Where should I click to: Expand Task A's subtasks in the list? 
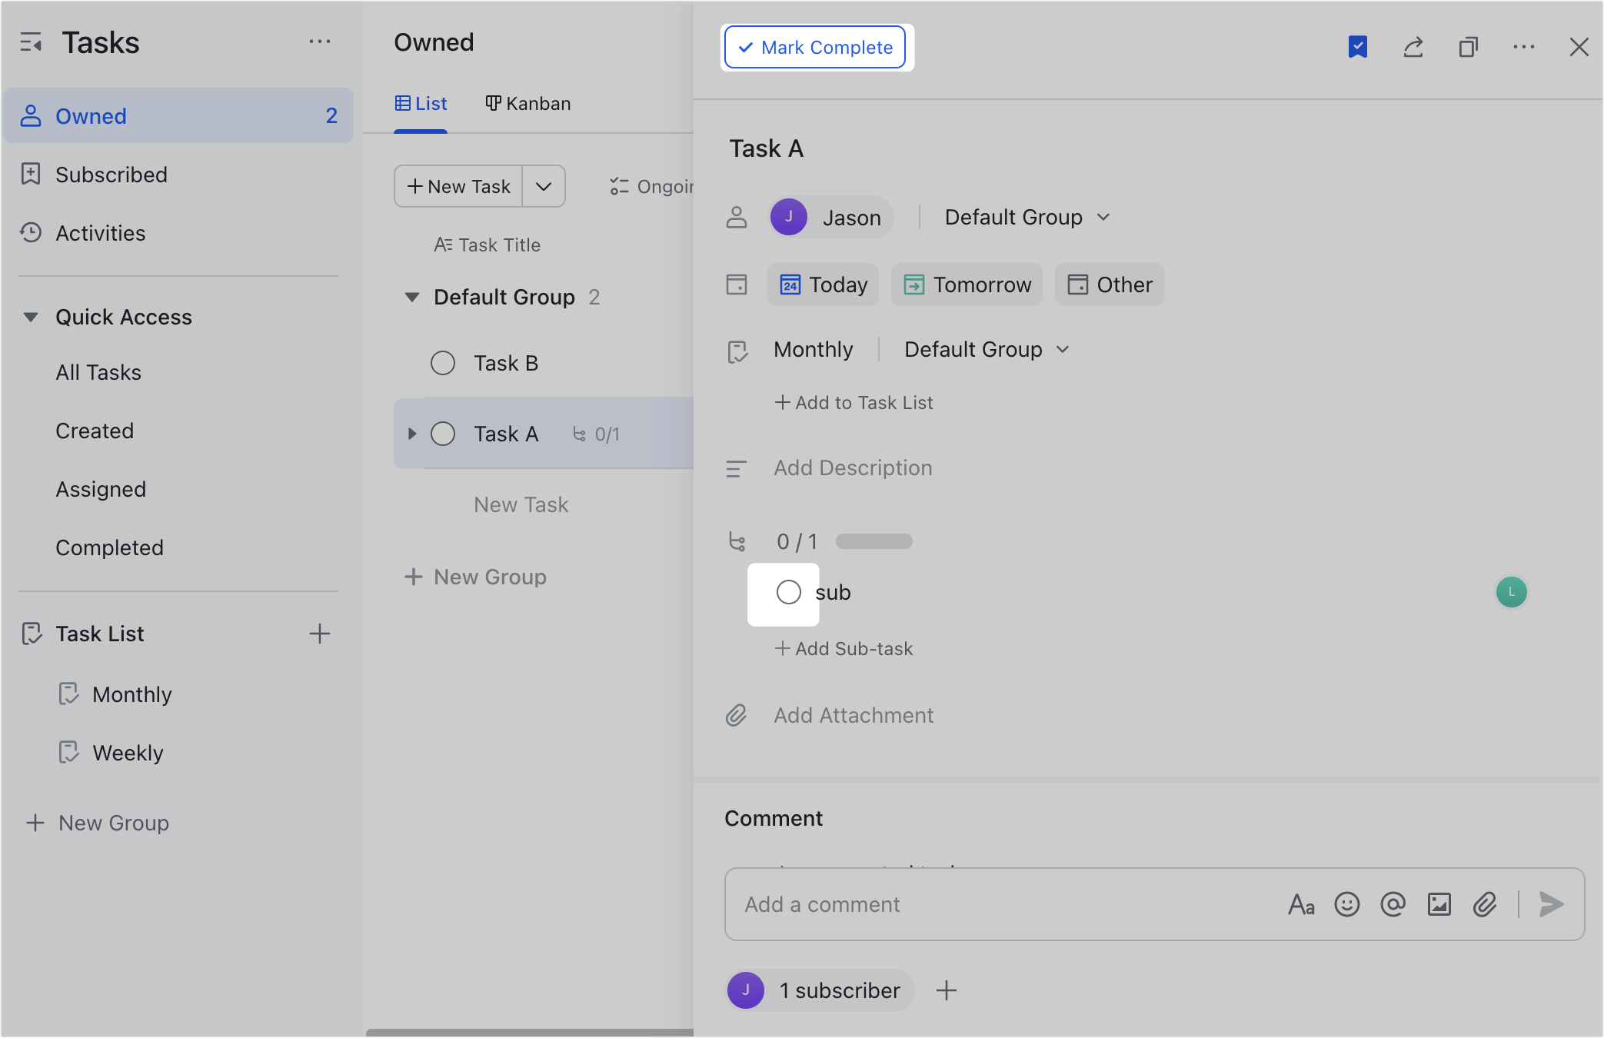point(411,434)
